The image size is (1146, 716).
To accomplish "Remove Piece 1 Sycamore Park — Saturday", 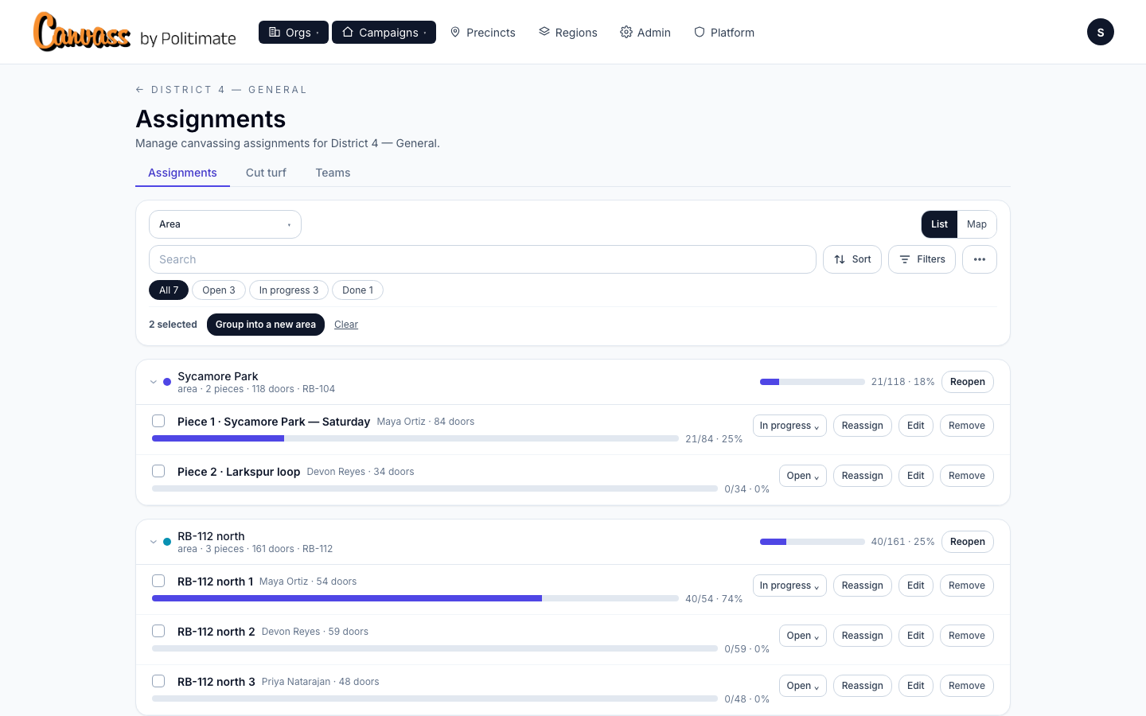I will click(967, 426).
